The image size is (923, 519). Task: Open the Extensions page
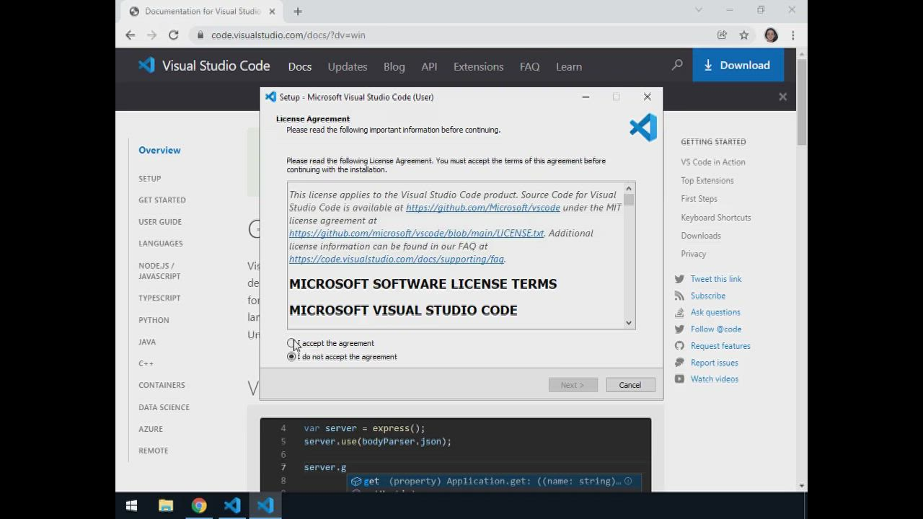coord(478,66)
